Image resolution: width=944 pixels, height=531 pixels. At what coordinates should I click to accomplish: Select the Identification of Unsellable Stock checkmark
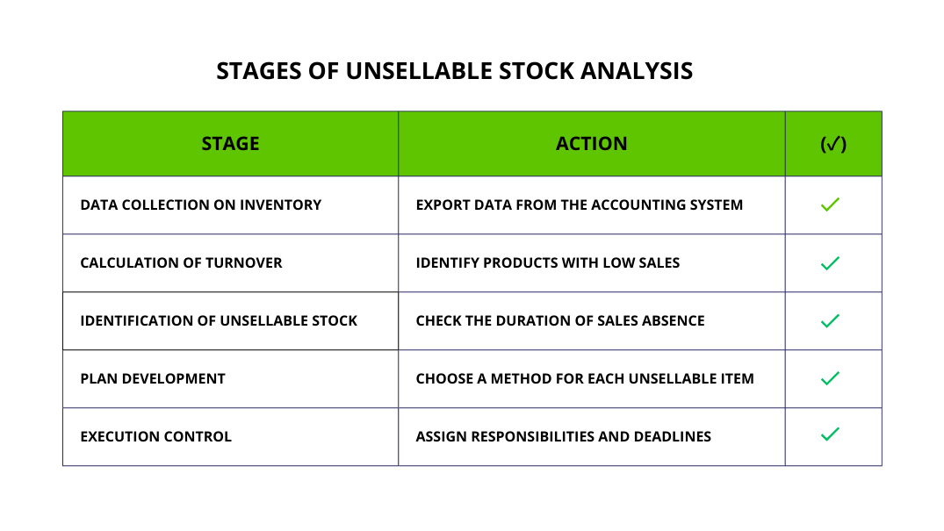830,320
